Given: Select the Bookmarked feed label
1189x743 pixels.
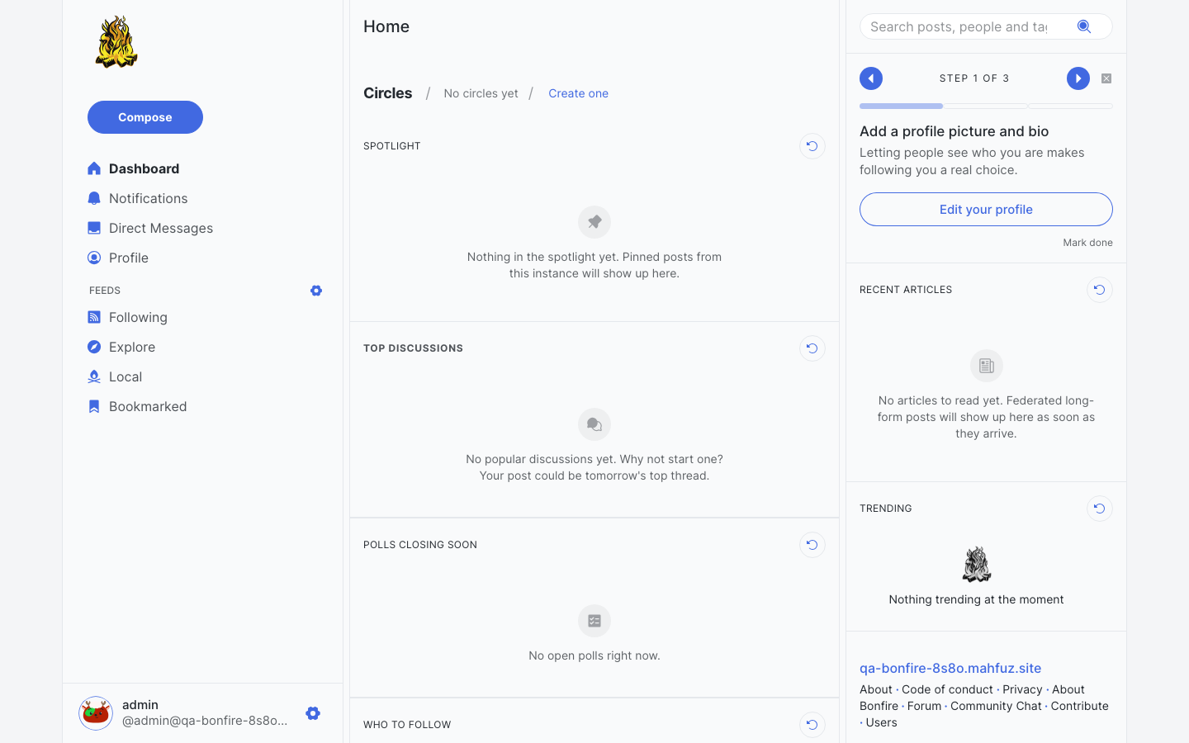Looking at the screenshot, I should click(148, 406).
